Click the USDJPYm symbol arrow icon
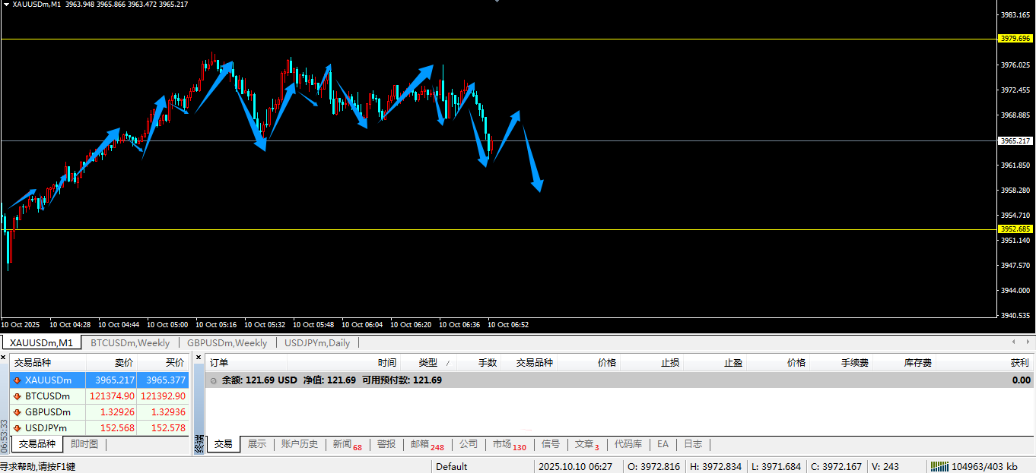1036x473 pixels. [17, 428]
